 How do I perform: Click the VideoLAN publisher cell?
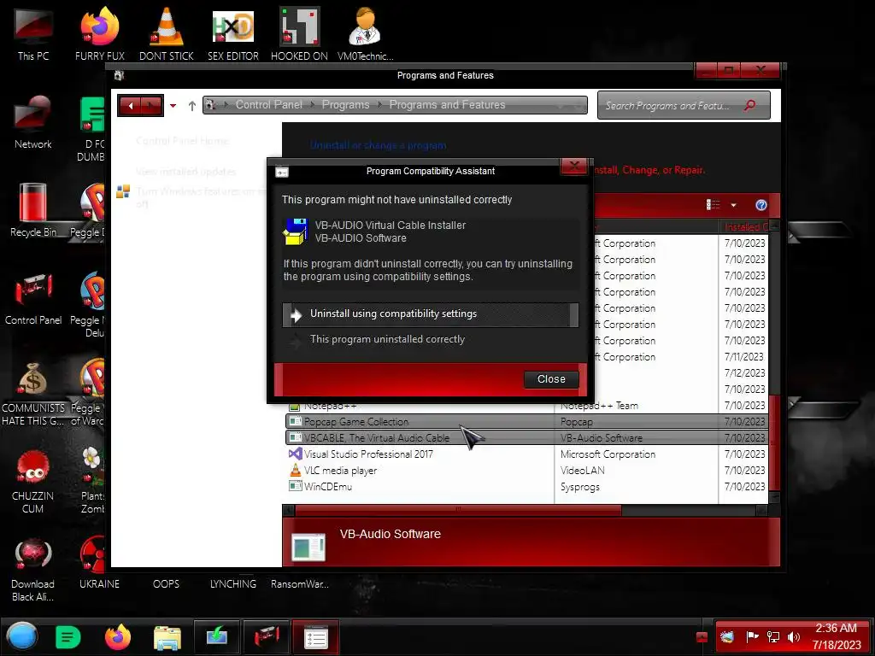click(582, 471)
